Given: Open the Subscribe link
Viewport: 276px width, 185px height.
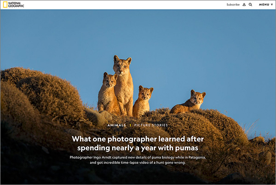Looking at the screenshot, I should click(233, 5).
